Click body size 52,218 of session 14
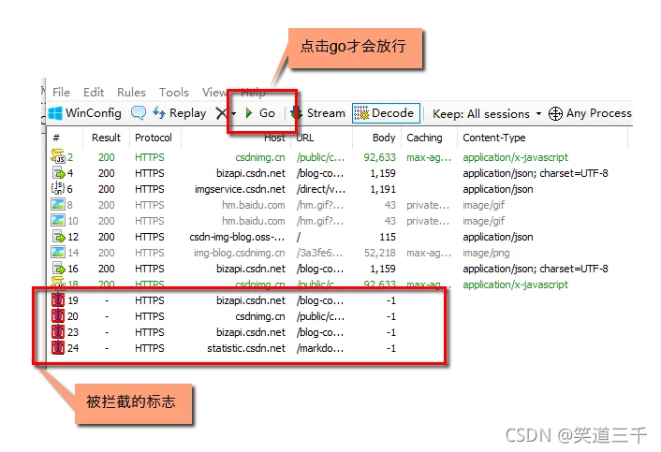The width and height of the screenshot is (661, 452). [x=380, y=253]
